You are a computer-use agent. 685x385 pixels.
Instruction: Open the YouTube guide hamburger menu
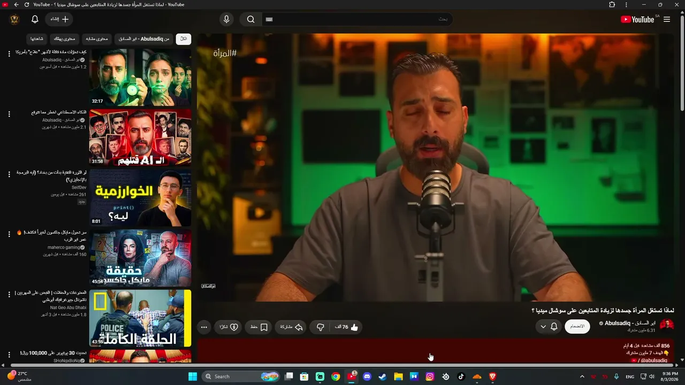coord(667,19)
